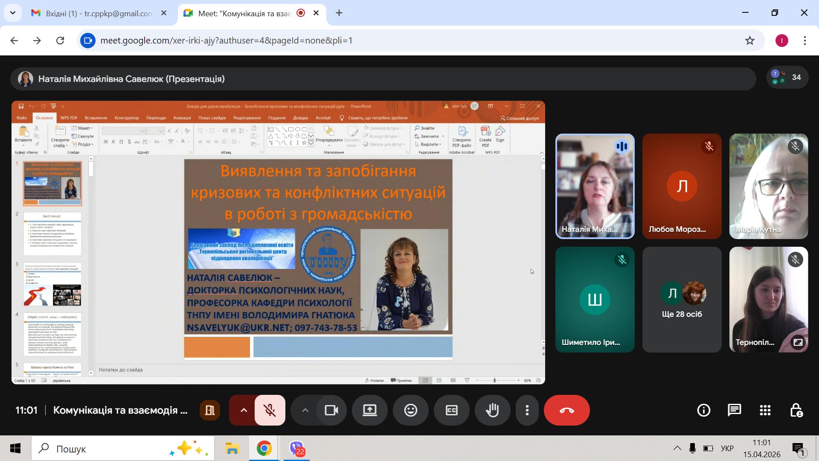The height and width of the screenshot is (461, 819).
Task: Unmute the microphone toggle
Action: tap(270, 410)
